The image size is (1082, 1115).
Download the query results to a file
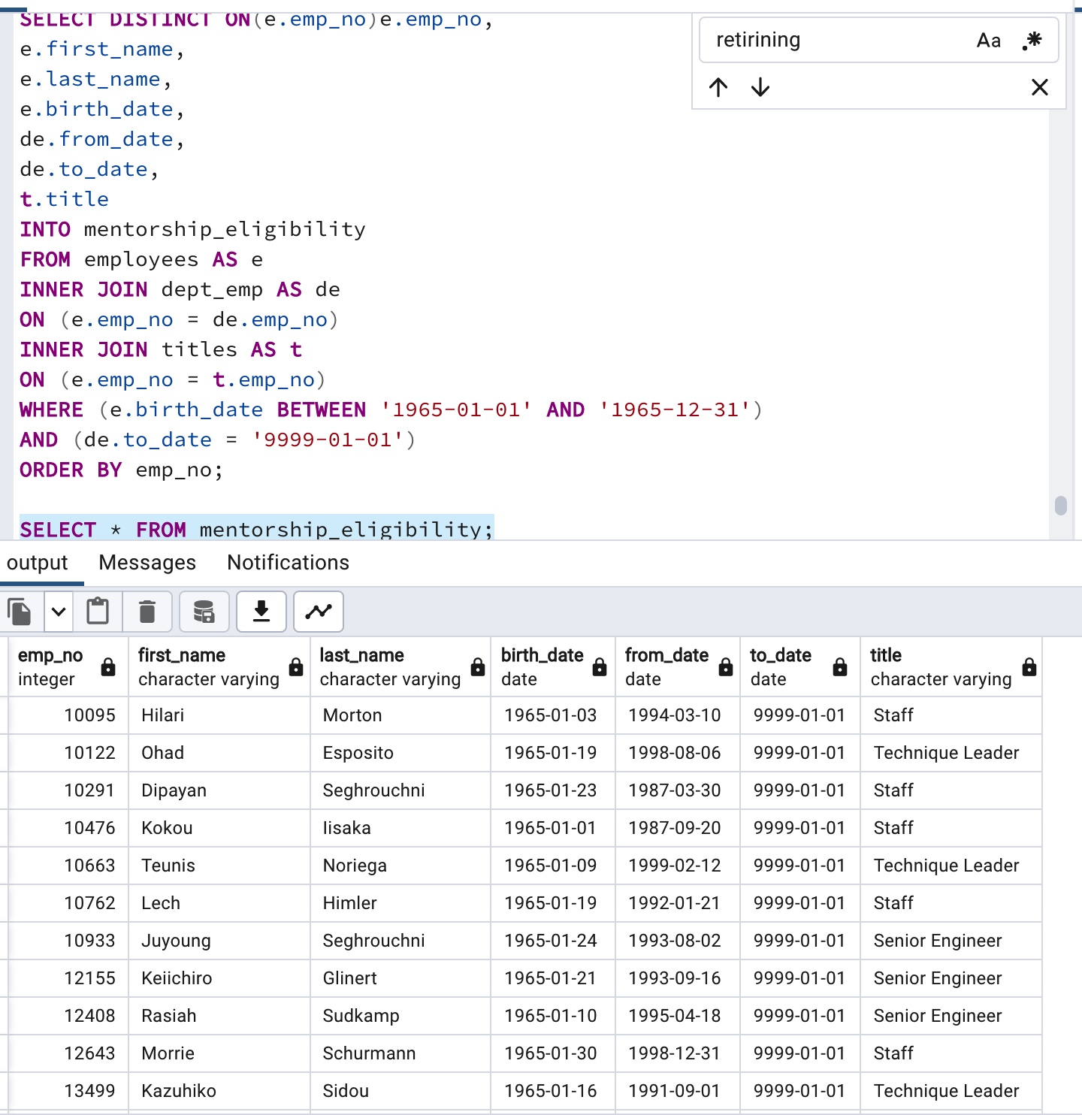(x=261, y=612)
